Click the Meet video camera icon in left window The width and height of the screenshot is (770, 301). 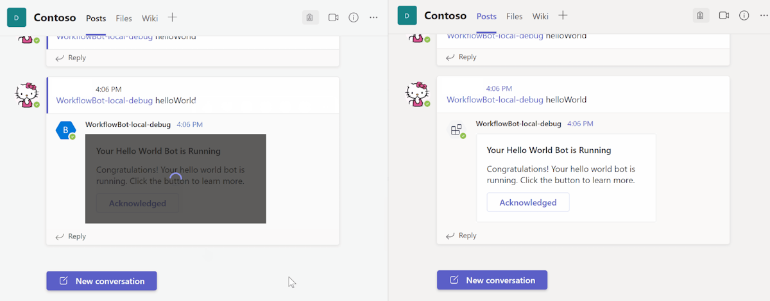click(x=333, y=17)
